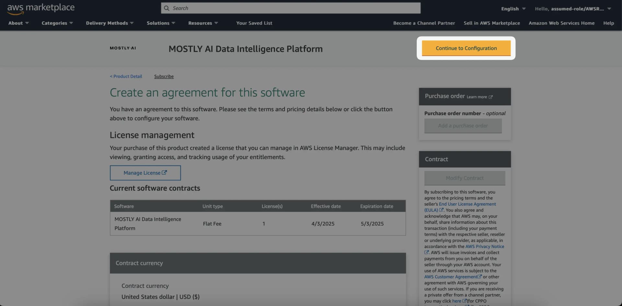
Task: Open the End User License Agreement link
Action: [467, 204]
